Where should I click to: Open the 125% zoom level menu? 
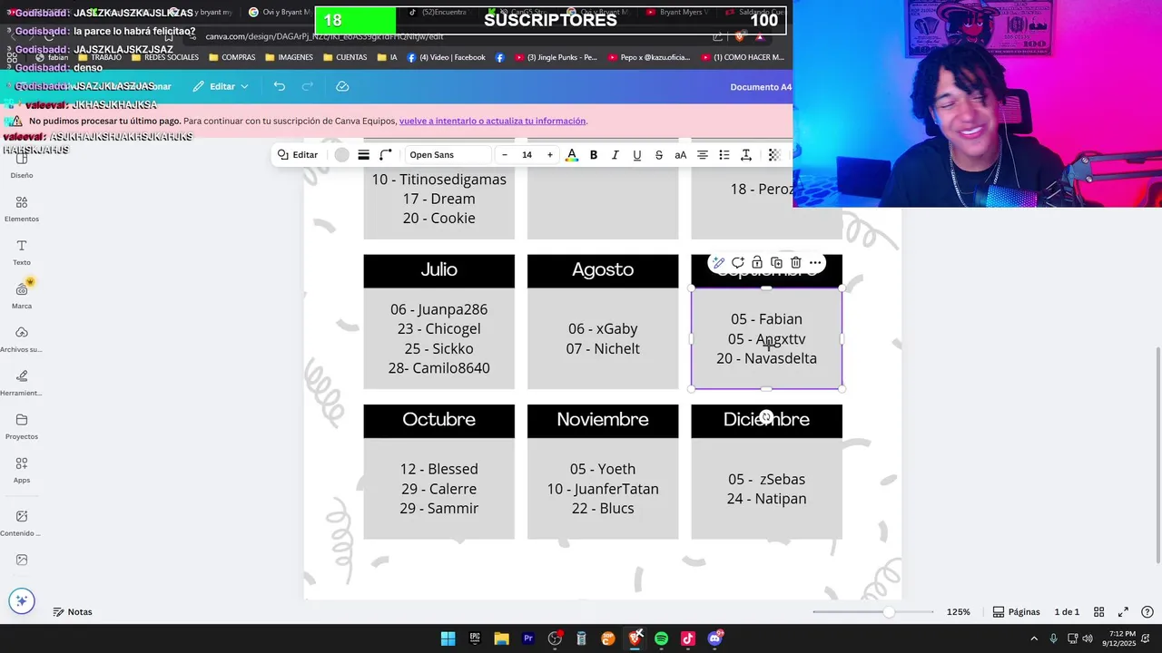(959, 612)
